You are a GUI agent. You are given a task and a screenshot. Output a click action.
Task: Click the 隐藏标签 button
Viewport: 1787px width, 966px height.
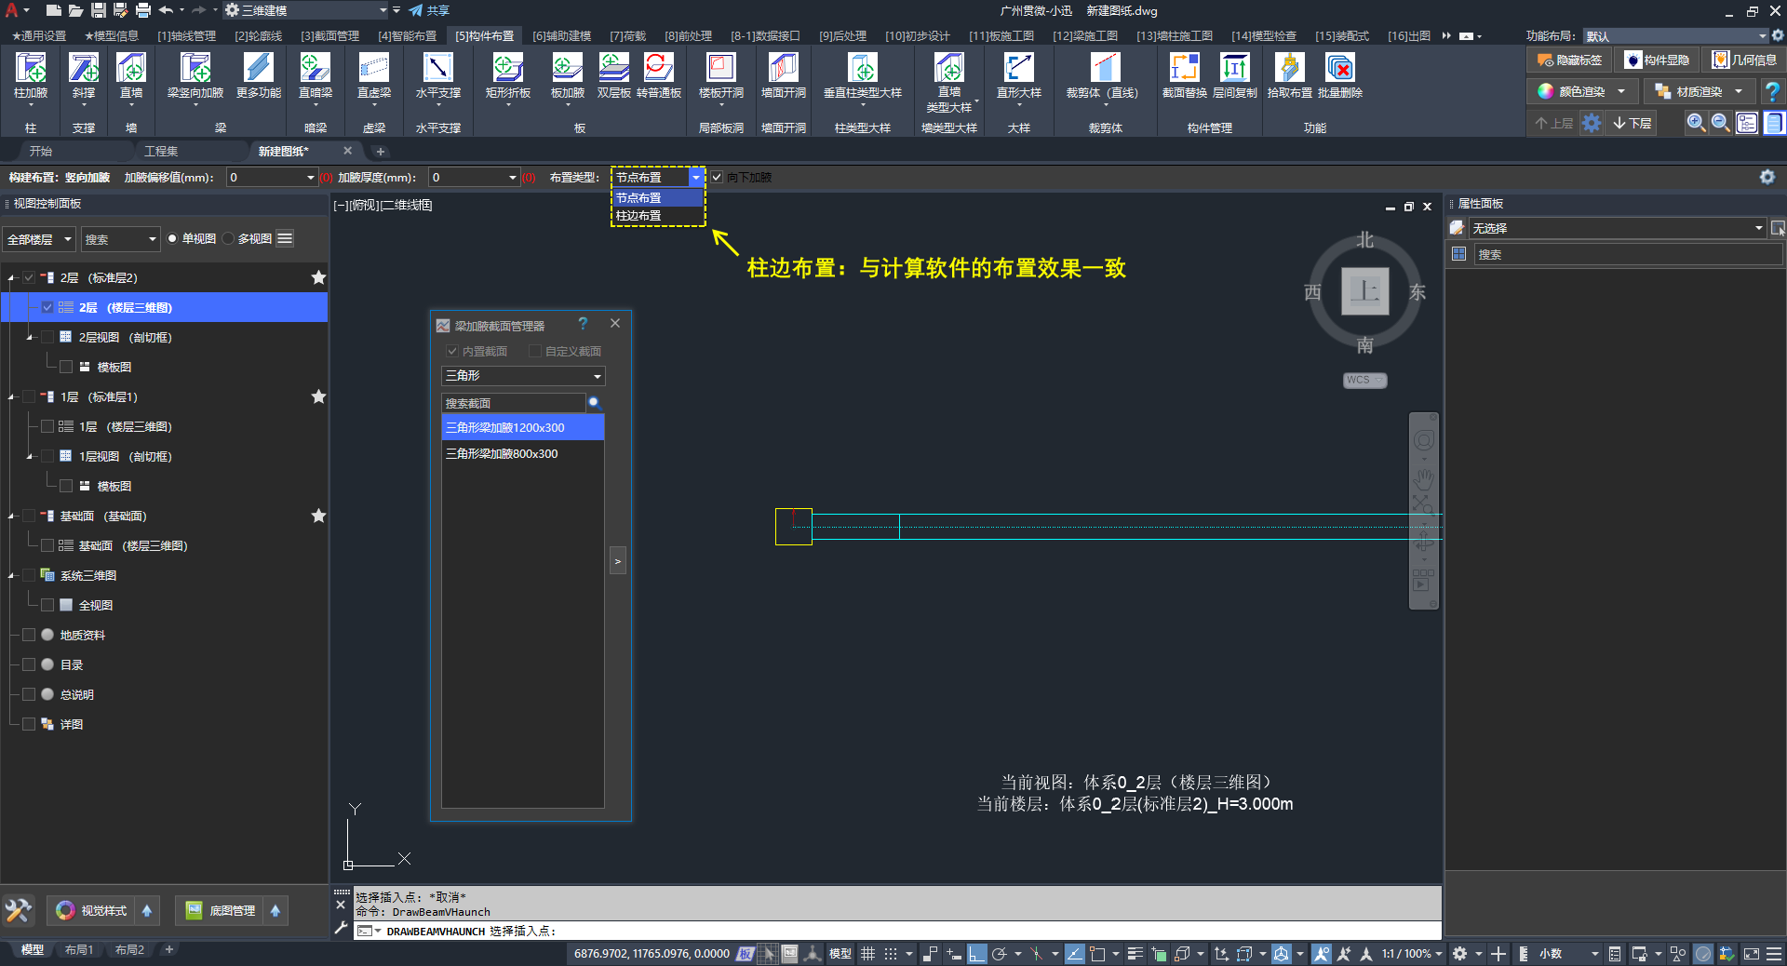1570,60
